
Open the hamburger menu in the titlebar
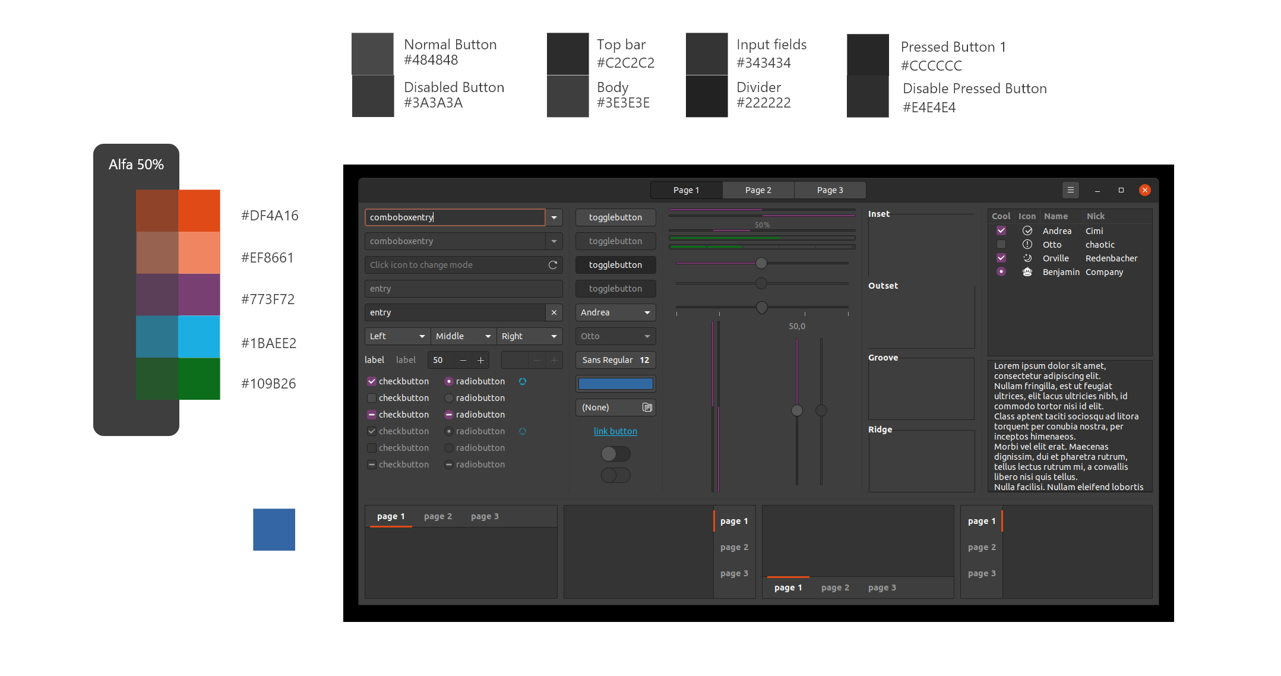click(x=1071, y=189)
